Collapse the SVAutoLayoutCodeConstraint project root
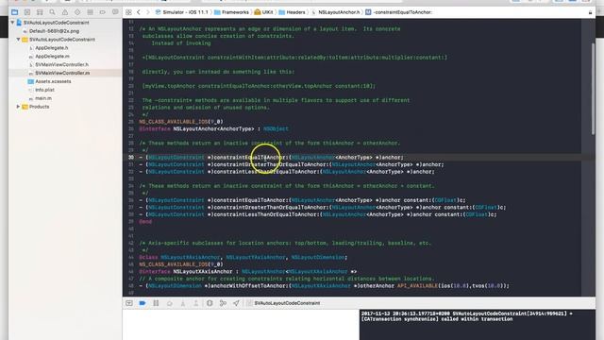 [x=12, y=23]
